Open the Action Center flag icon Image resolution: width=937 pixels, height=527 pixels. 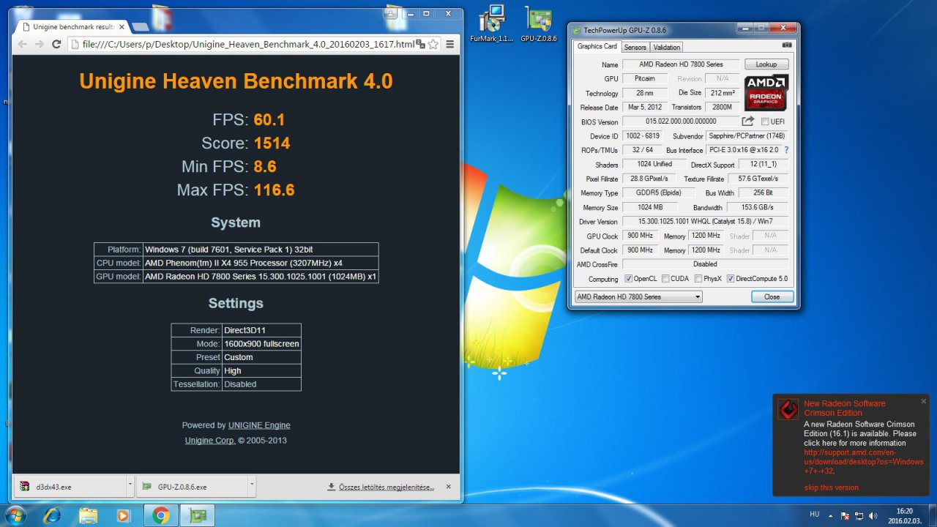[844, 516]
